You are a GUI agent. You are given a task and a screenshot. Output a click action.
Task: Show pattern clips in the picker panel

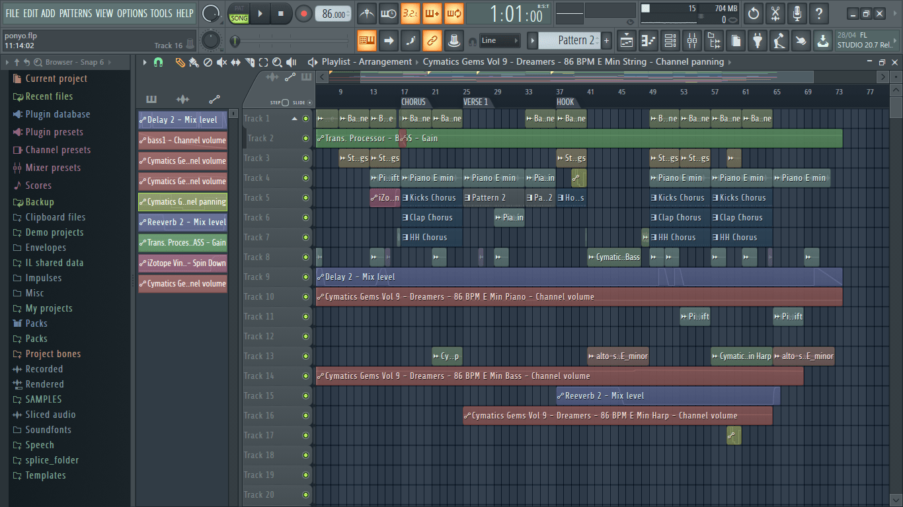(x=151, y=100)
